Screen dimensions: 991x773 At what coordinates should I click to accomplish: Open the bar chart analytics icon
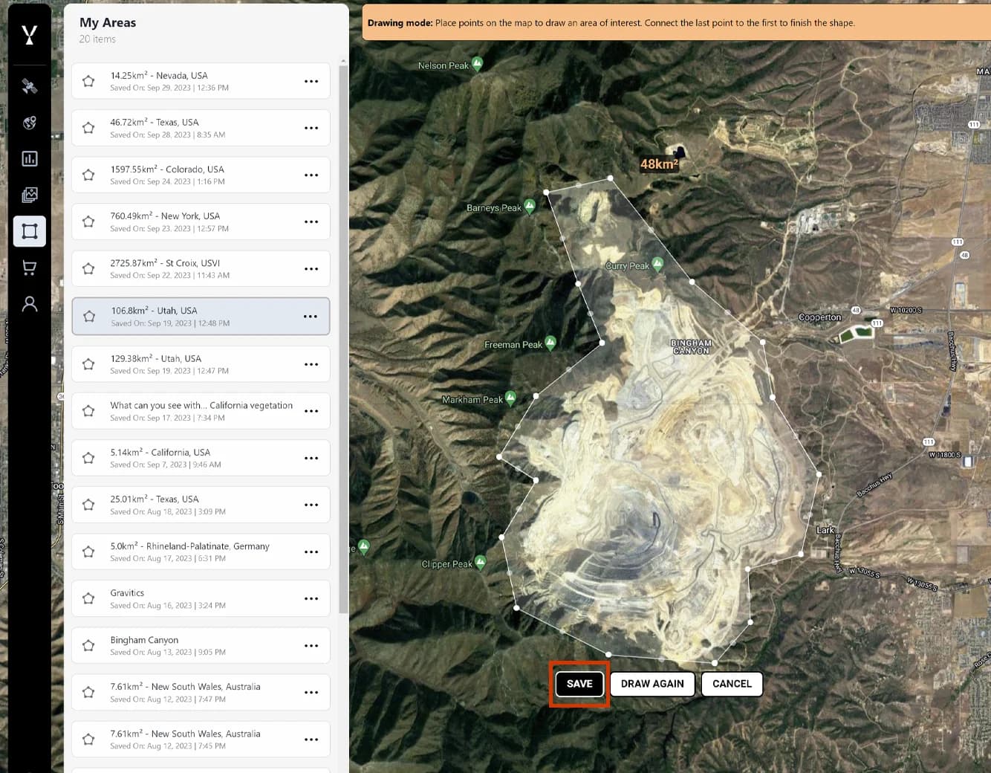(x=30, y=158)
